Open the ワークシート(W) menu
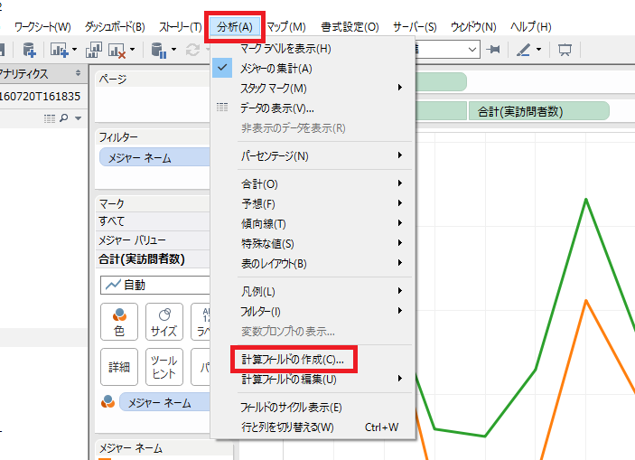Screen dimensions: 635x460 pos(42,27)
